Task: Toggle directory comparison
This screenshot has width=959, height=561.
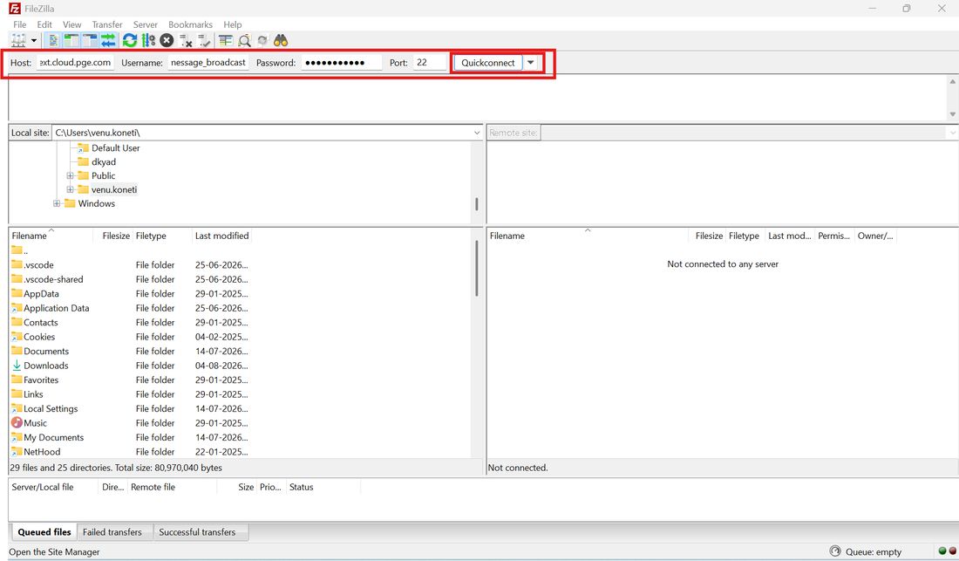Action: [x=244, y=40]
